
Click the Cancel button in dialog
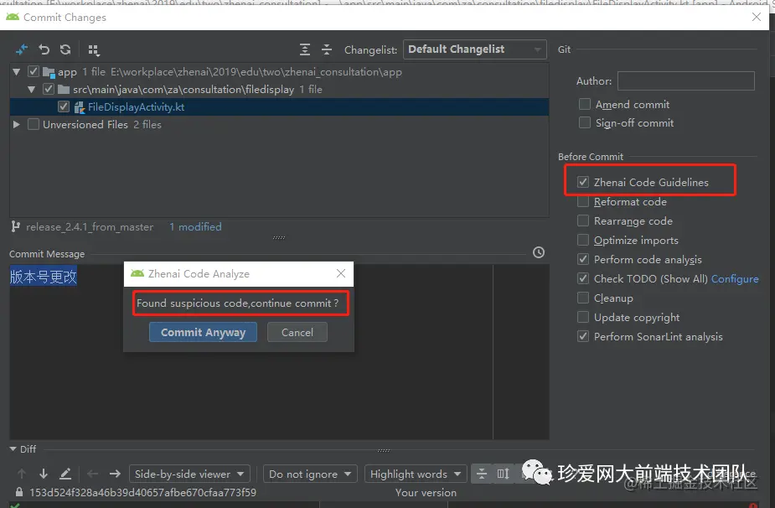[x=297, y=332]
